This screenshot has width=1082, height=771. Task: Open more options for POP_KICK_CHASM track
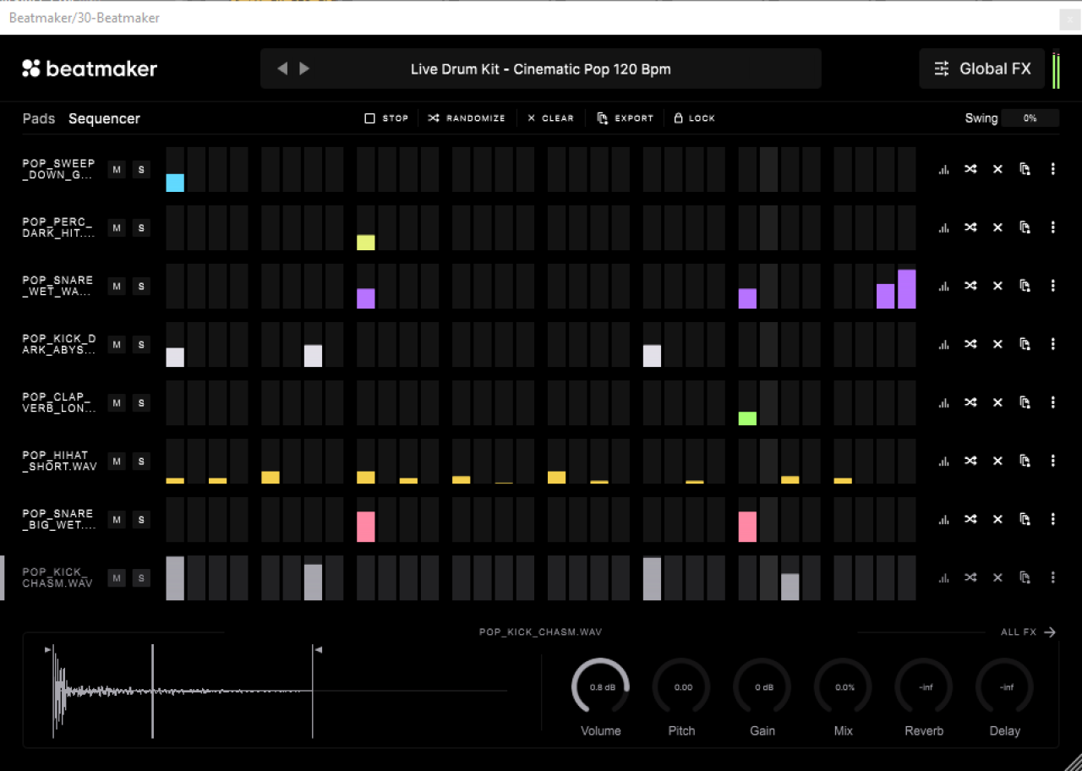1052,577
